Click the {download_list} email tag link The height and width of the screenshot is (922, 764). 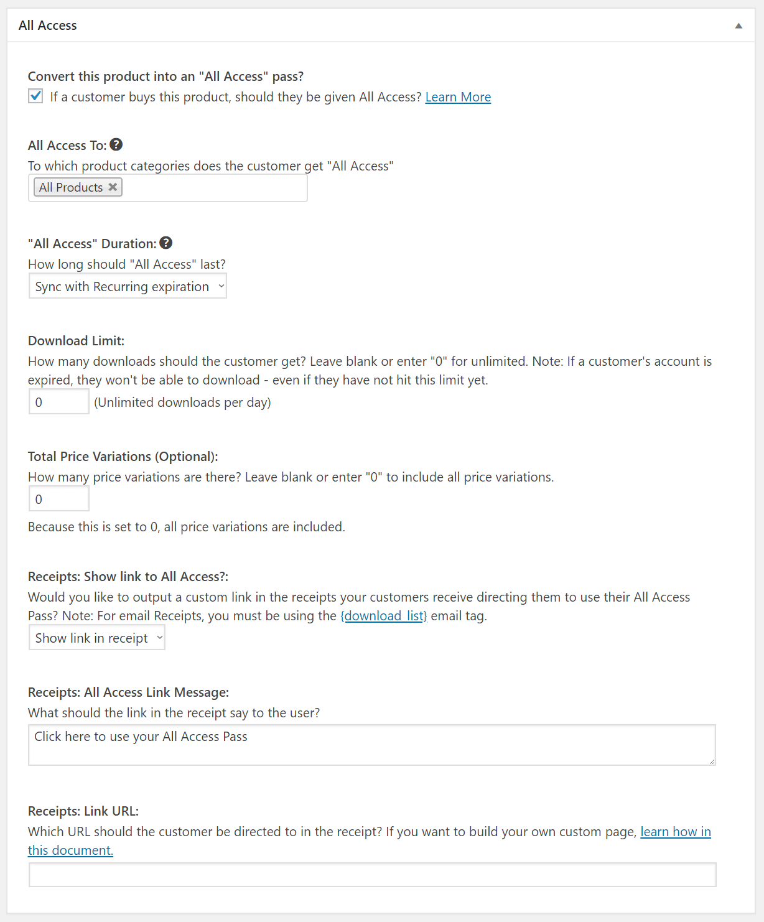coord(384,616)
